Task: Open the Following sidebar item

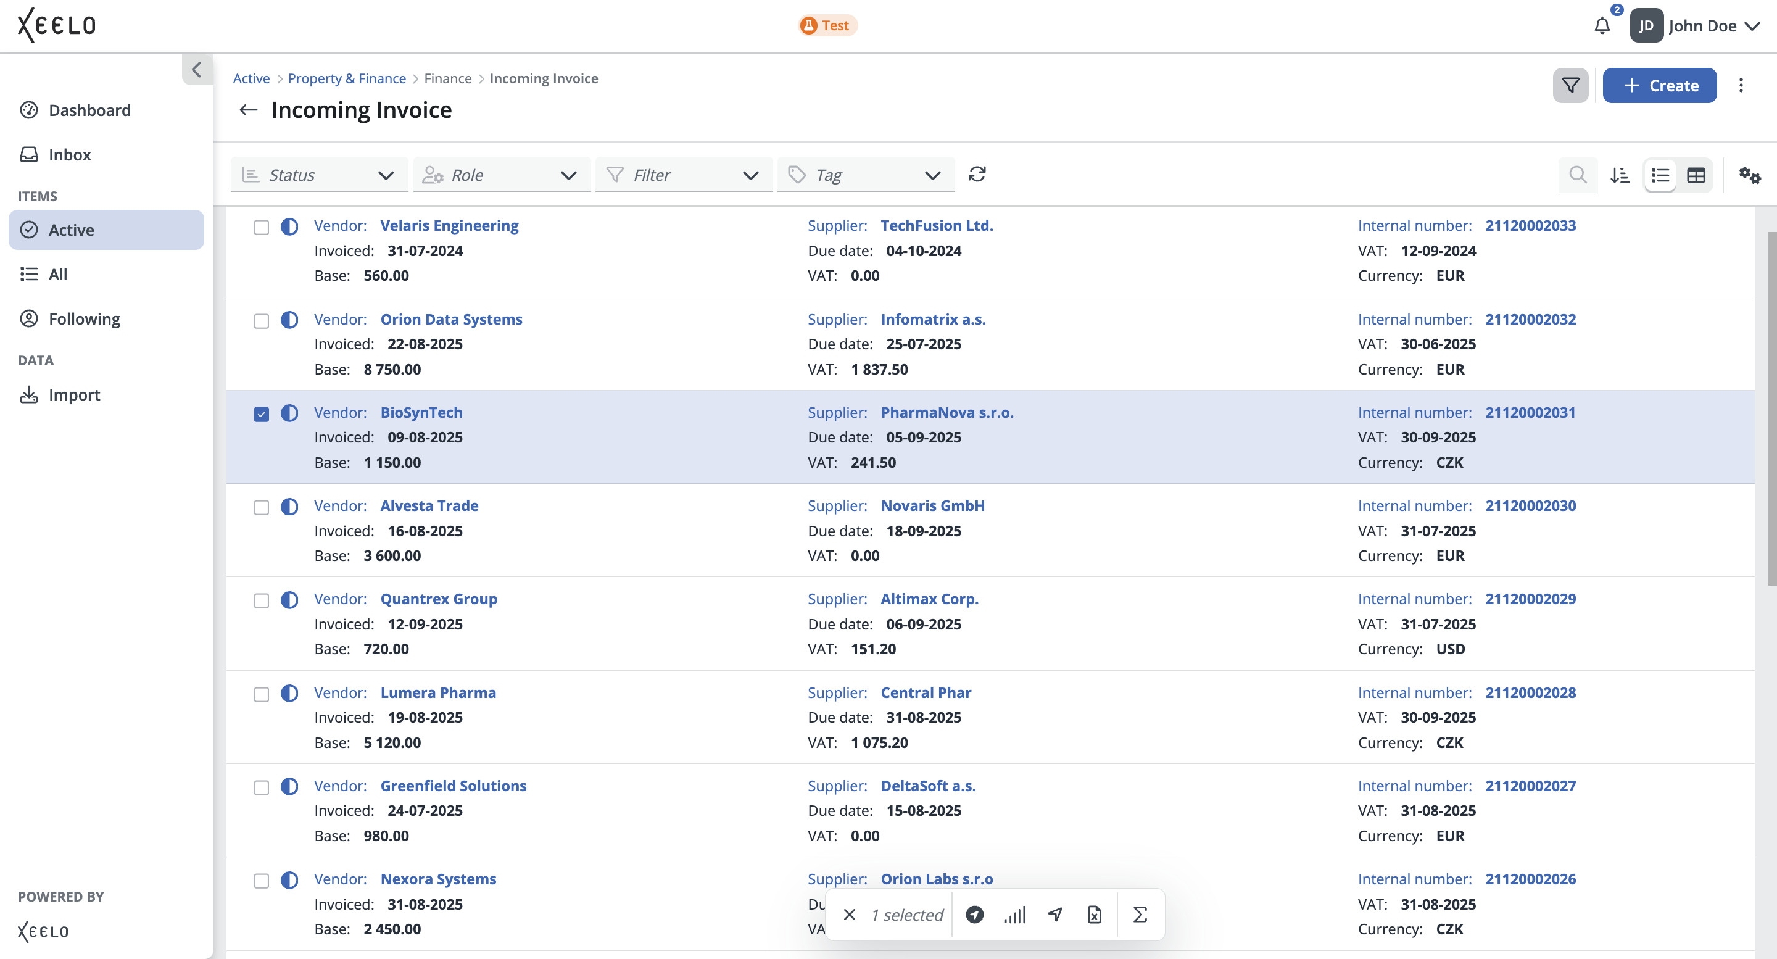Action: pos(84,319)
